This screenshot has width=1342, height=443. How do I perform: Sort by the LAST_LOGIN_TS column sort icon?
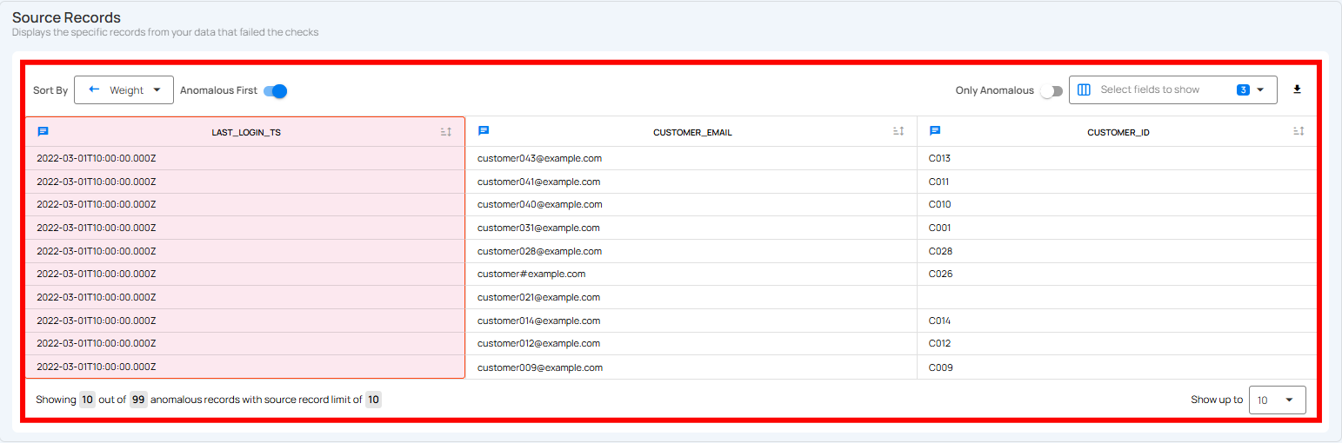446,132
